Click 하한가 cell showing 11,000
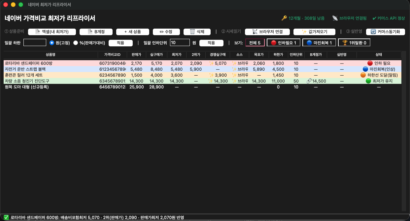410x221 pixels. [278, 81]
